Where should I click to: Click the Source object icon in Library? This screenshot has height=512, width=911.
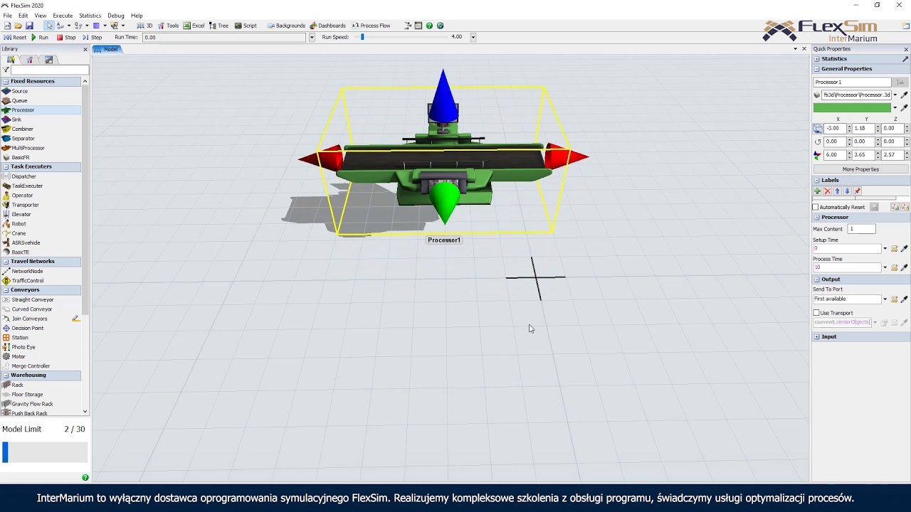[x=6, y=91]
